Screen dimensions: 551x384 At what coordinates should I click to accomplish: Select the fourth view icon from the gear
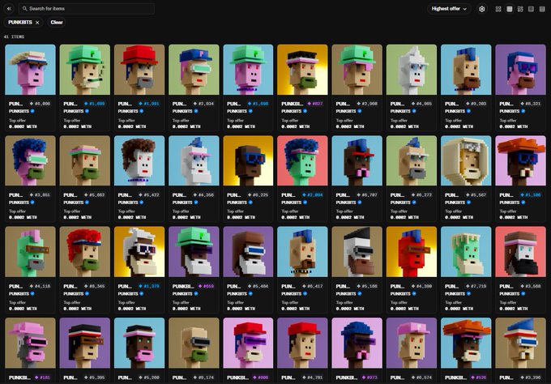click(532, 9)
